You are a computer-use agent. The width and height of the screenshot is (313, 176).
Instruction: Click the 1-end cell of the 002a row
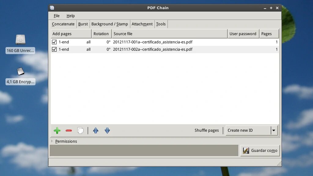click(64, 49)
